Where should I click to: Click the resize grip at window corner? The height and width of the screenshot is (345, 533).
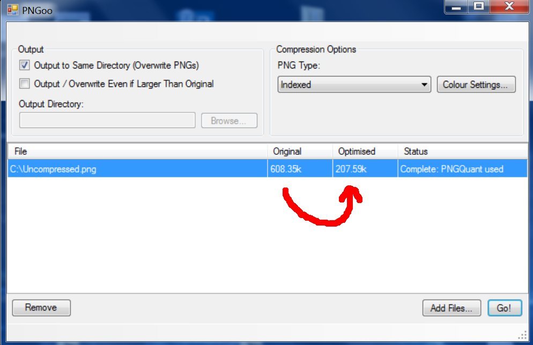pos(522,335)
